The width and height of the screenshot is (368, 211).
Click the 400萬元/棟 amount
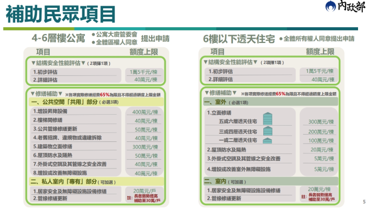(145, 112)
